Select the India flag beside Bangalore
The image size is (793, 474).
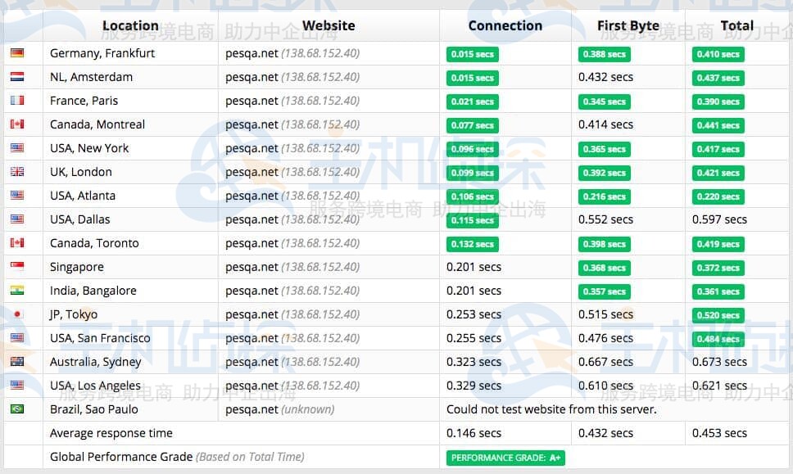[17, 291]
